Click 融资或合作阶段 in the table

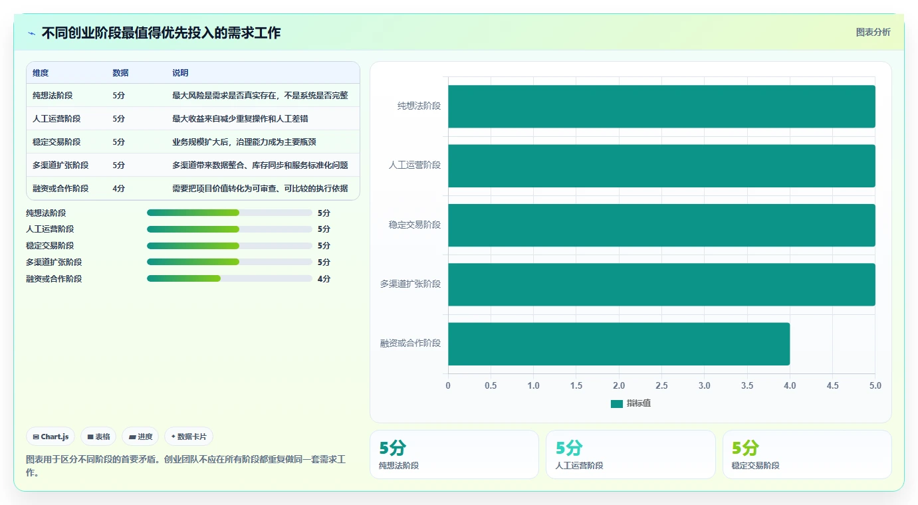(60, 189)
